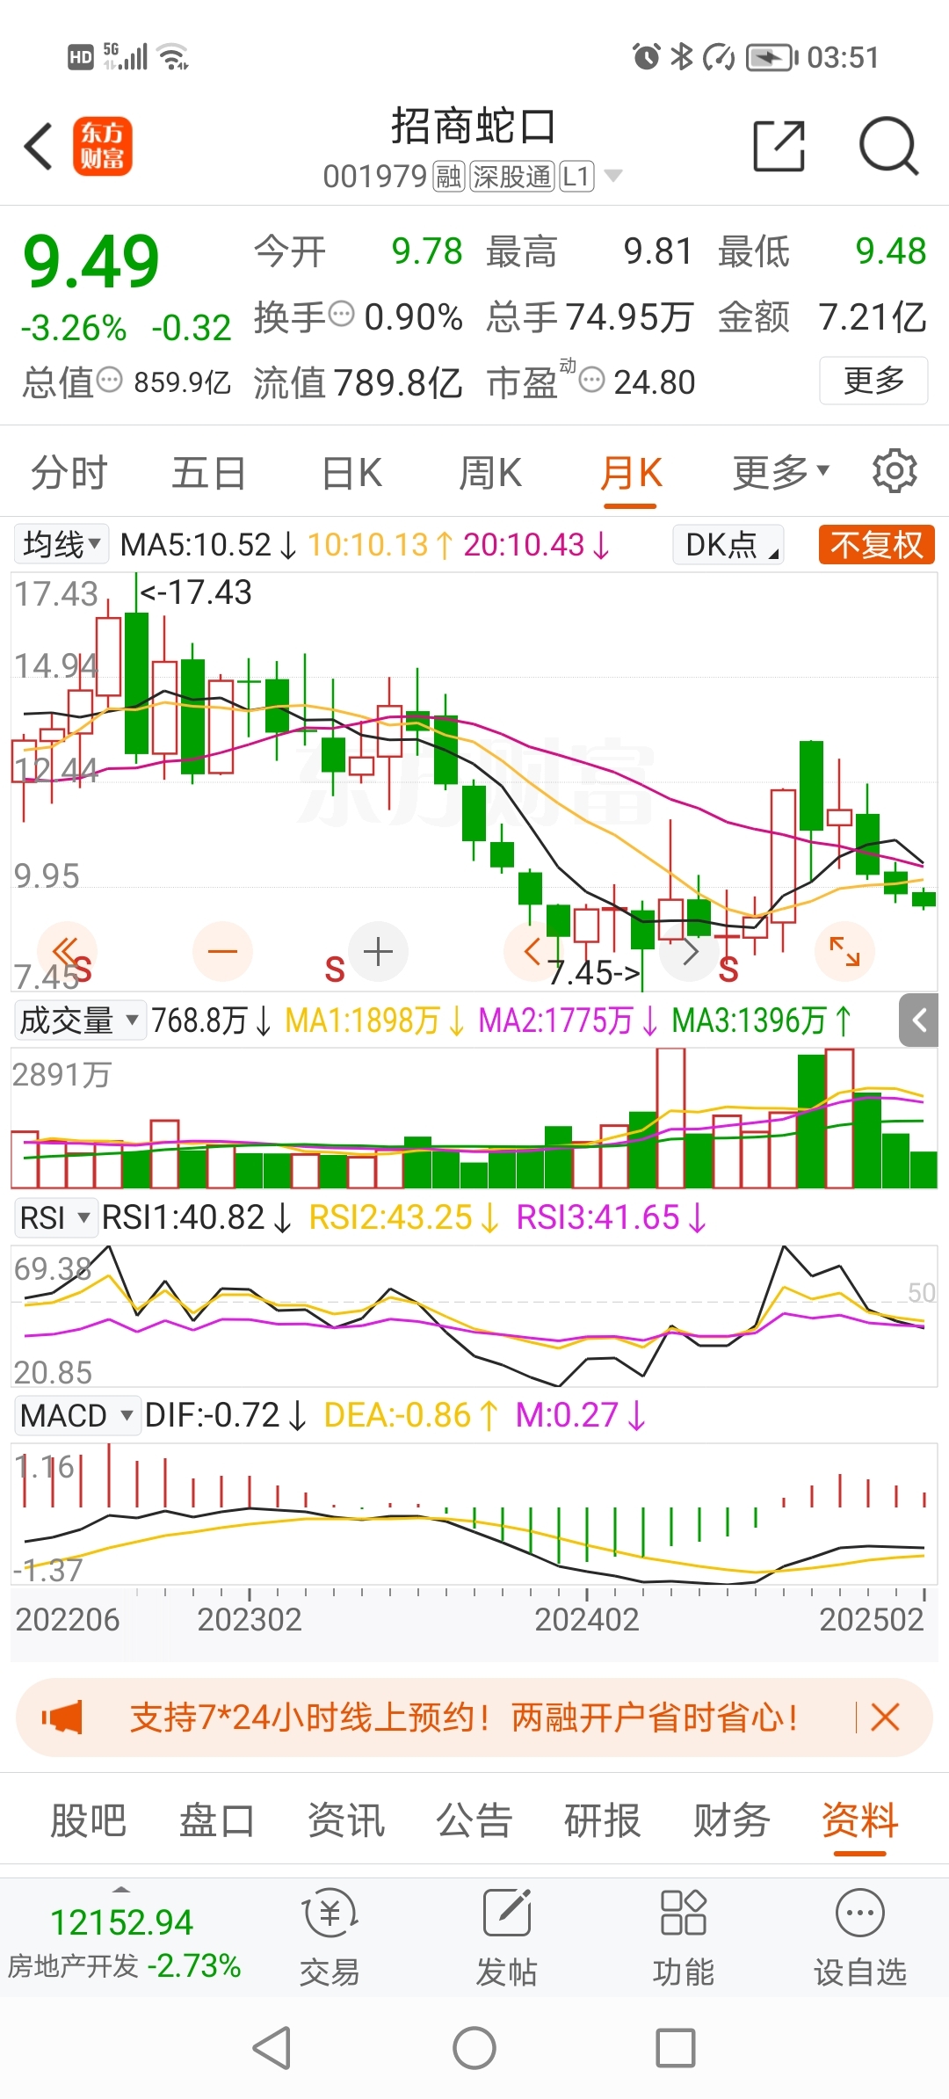Tap the back arrow icon

[x=39, y=146]
